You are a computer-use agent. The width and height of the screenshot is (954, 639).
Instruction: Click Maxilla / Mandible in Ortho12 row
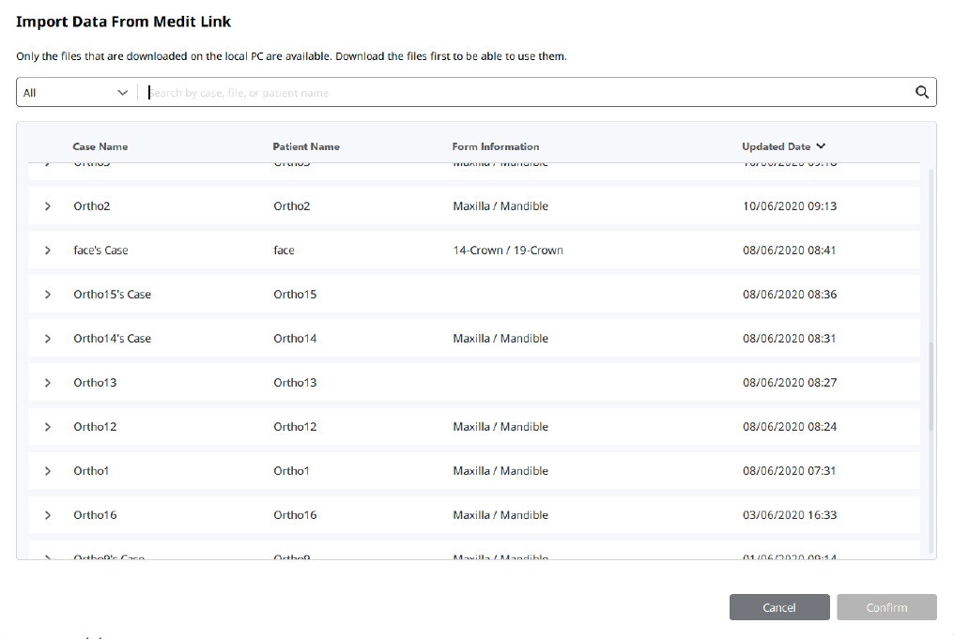click(x=500, y=427)
